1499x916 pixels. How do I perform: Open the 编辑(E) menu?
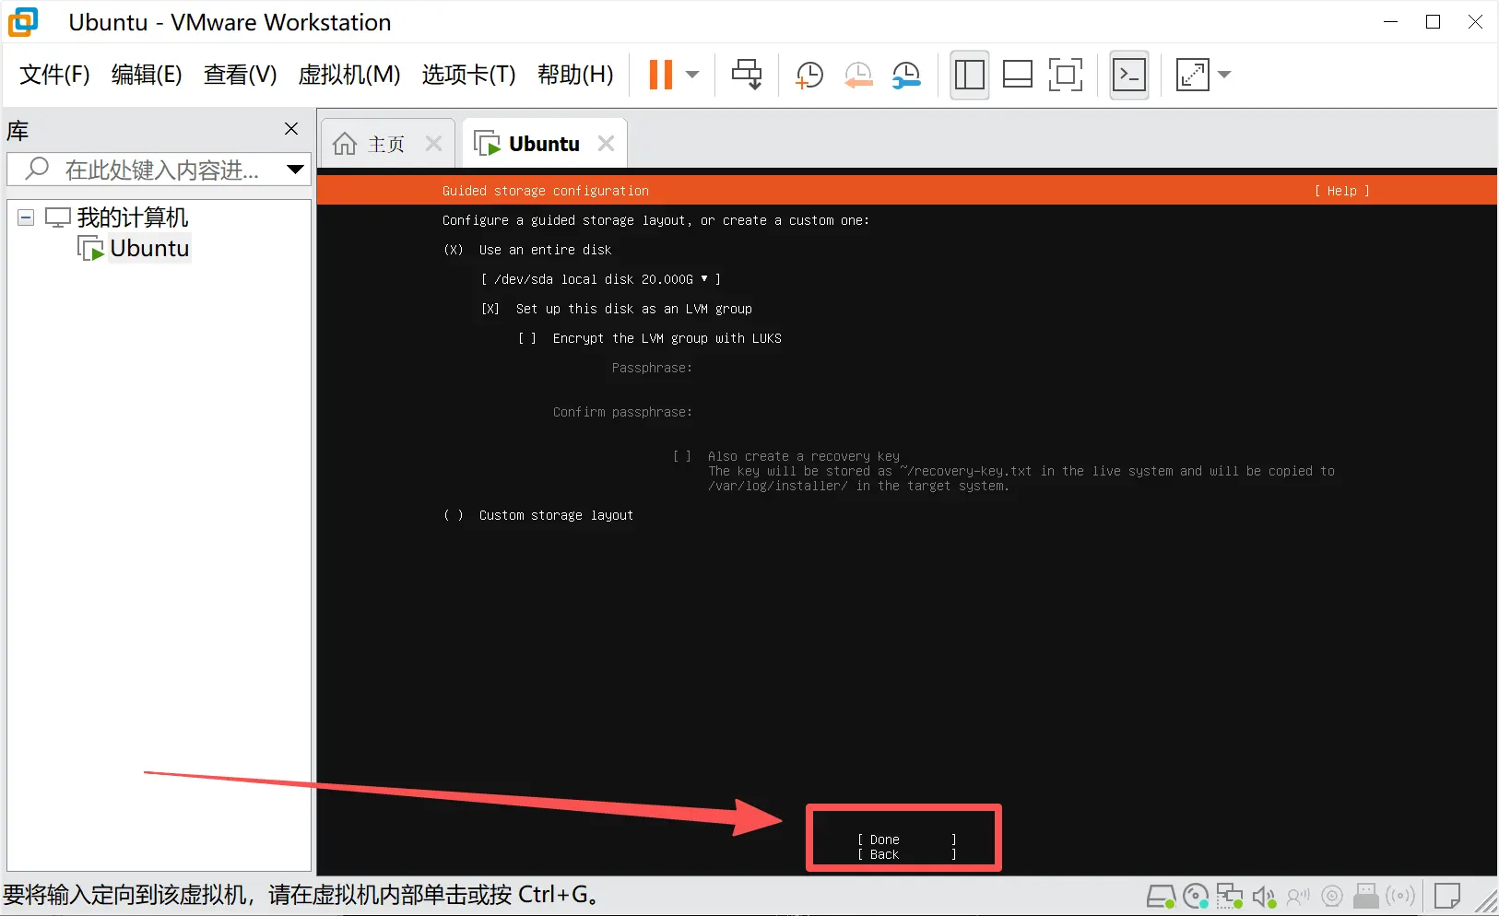147,75
